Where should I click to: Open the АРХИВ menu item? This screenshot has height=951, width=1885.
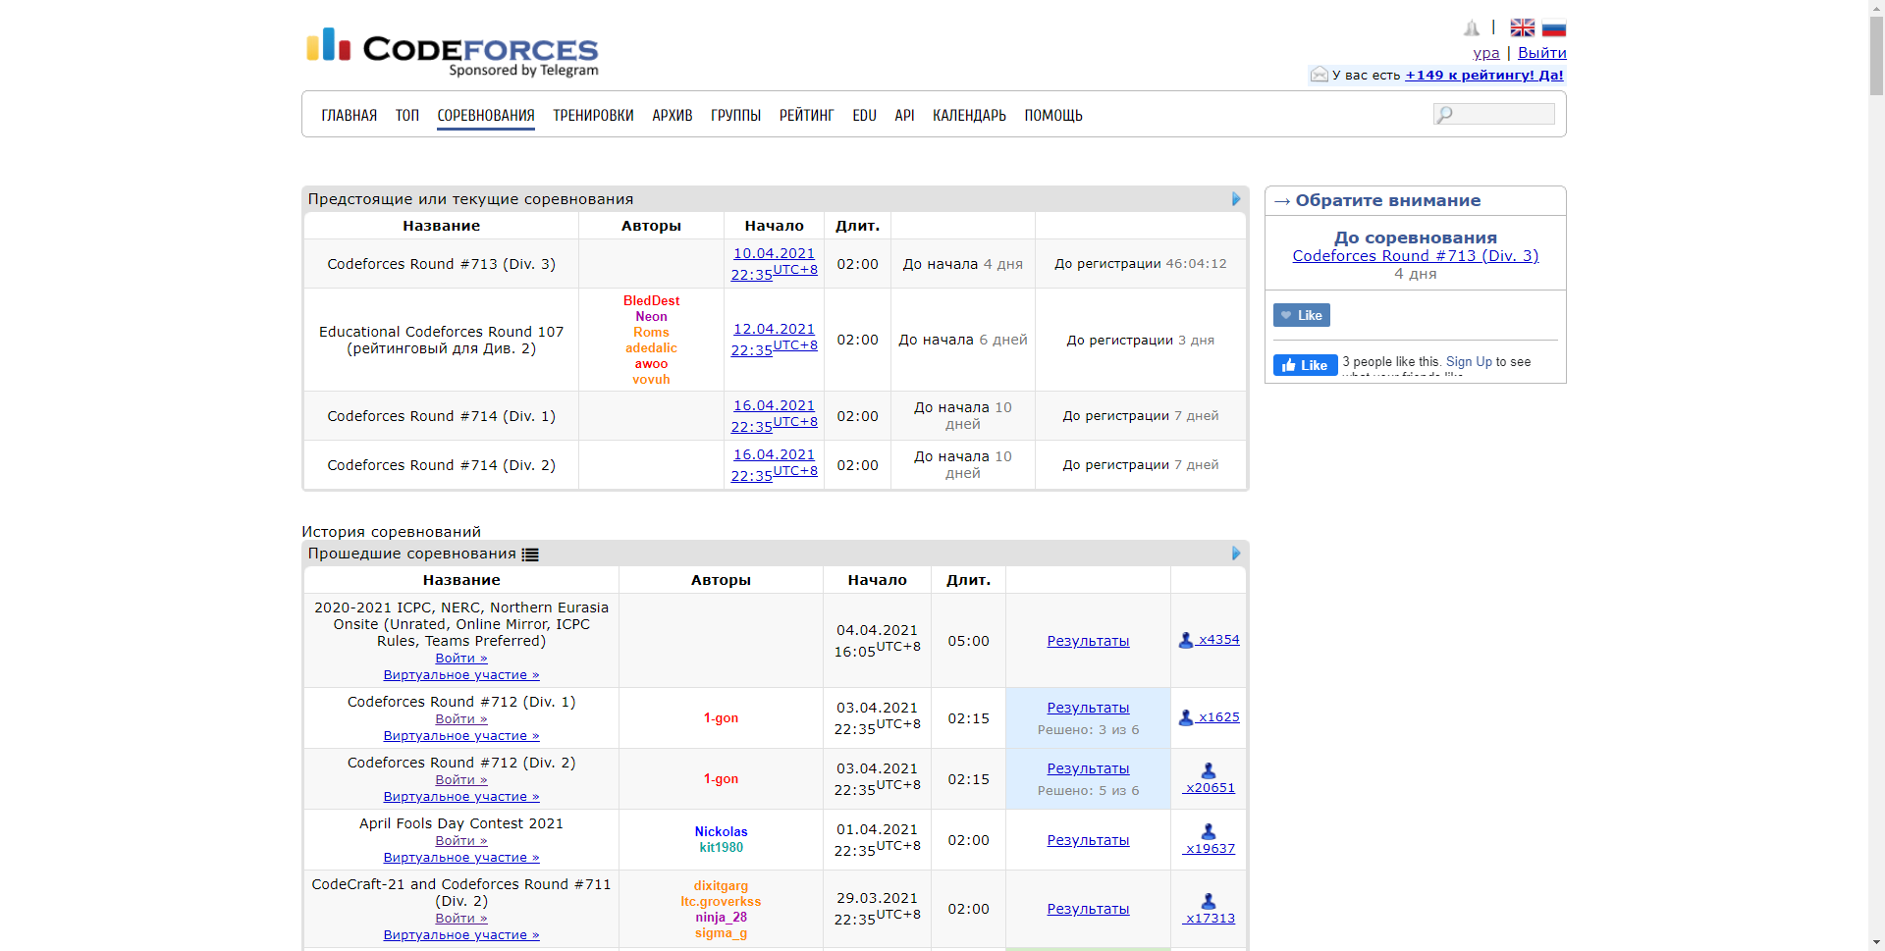click(672, 116)
